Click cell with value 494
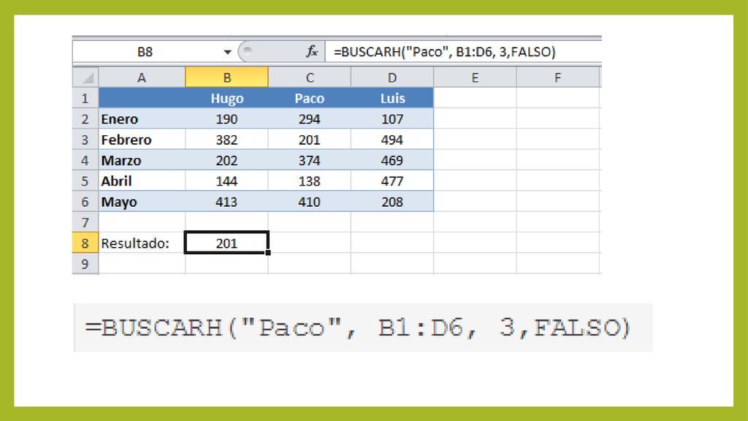 tap(392, 140)
